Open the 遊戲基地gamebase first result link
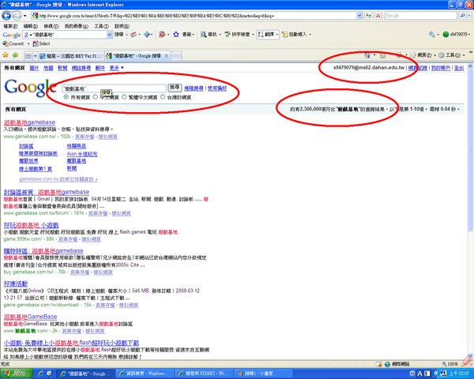474x379 pixels. click(30, 122)
